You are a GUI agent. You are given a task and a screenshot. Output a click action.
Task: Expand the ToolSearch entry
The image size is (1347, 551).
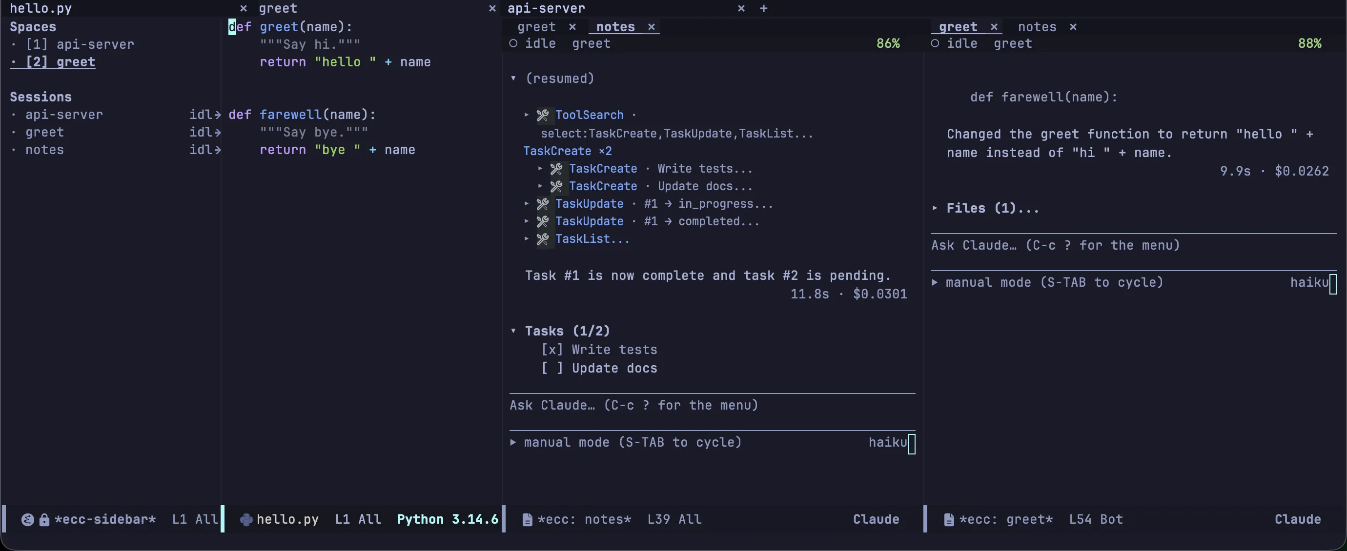527,115
